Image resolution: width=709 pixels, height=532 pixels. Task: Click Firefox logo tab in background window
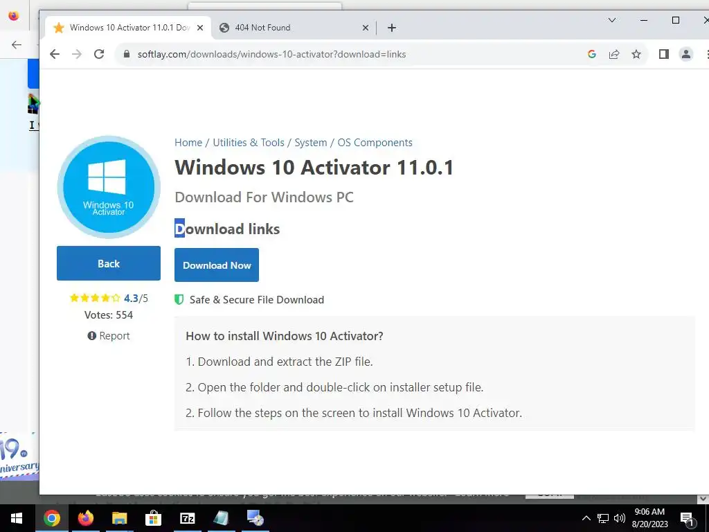14,16
